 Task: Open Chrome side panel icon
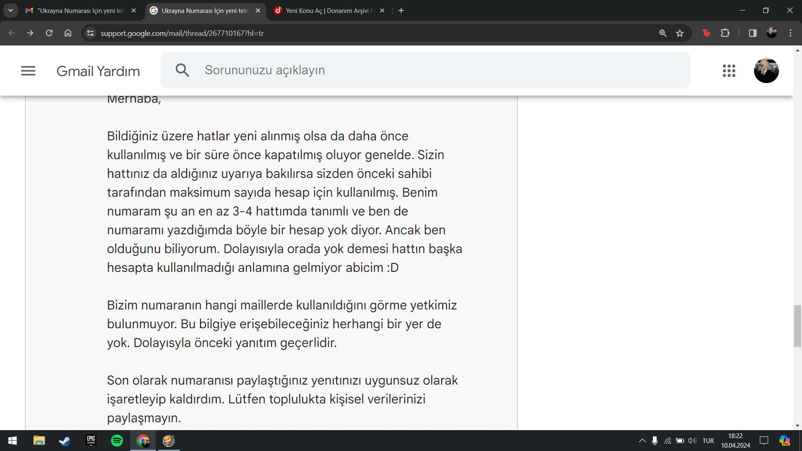(753, 33)
